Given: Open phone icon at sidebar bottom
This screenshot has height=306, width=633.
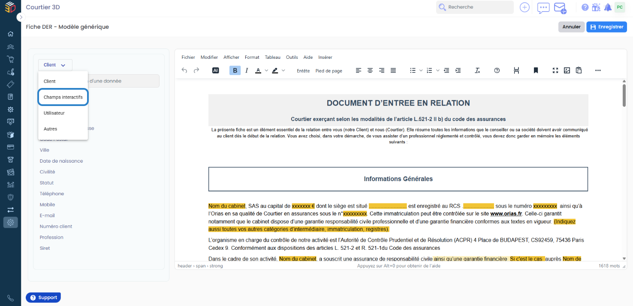Looking at the screenshot, I should pyautogui.click(x=11, y=298).
